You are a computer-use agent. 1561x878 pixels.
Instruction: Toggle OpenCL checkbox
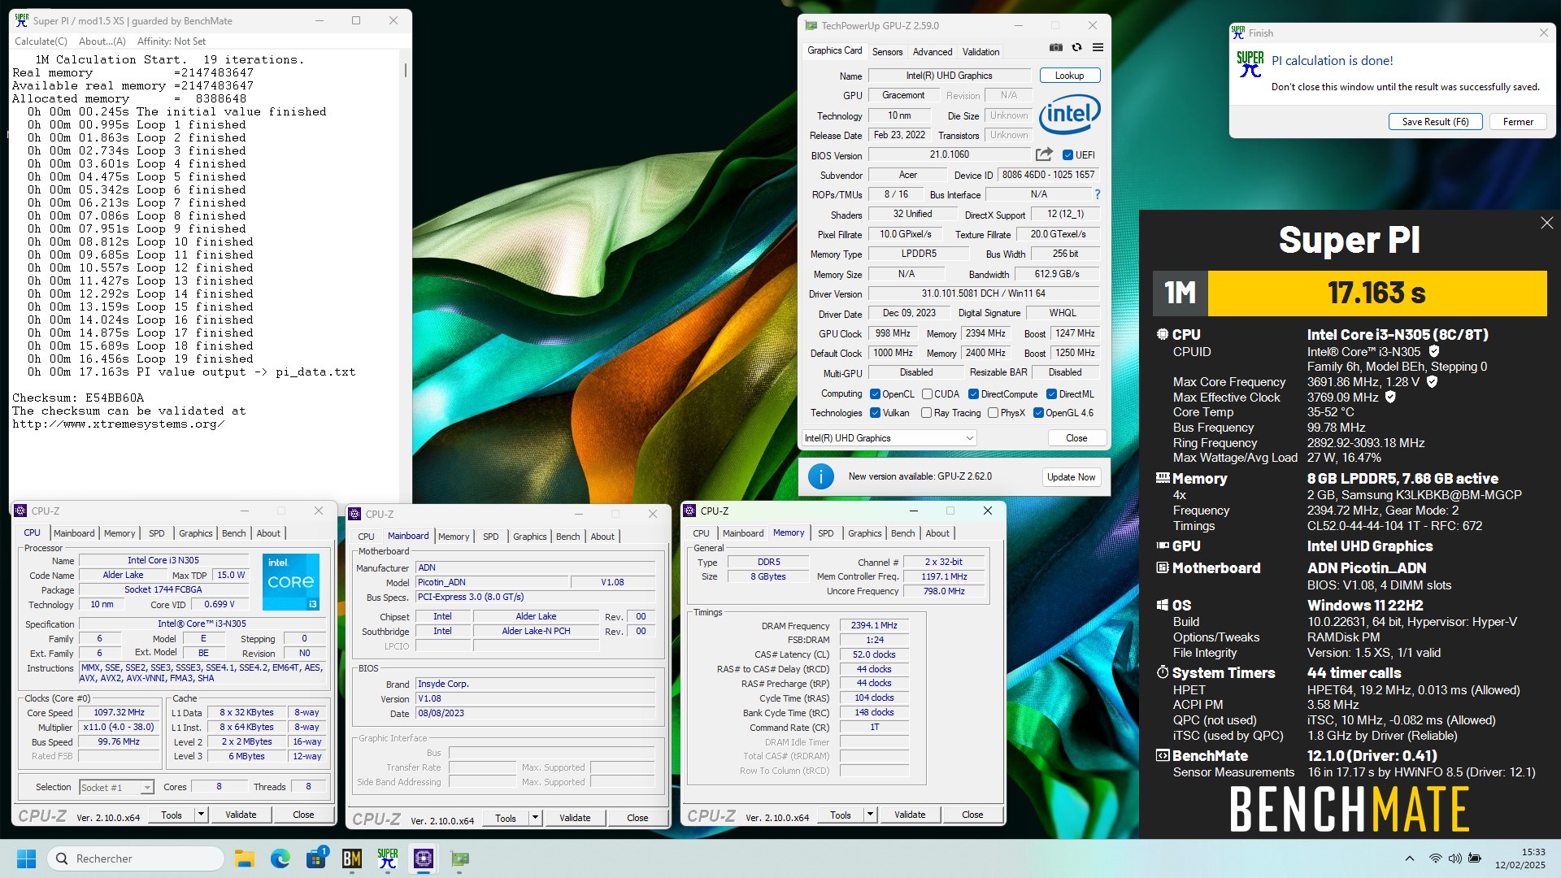pyautogui.click(x=875, y=394)
